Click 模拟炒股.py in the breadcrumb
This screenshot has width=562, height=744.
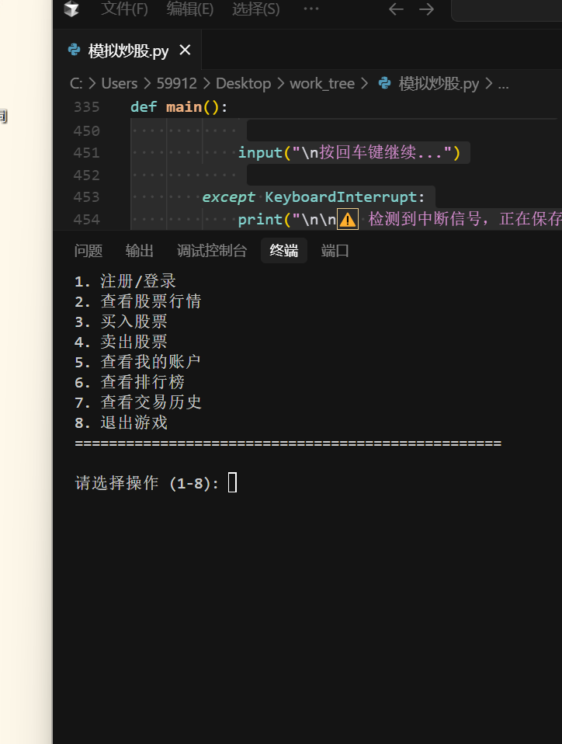[x=439, y=84]
